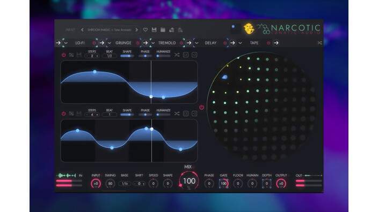Click arrow button between DELAY and TAPE
Screen dimensions: 378x212
232,43
